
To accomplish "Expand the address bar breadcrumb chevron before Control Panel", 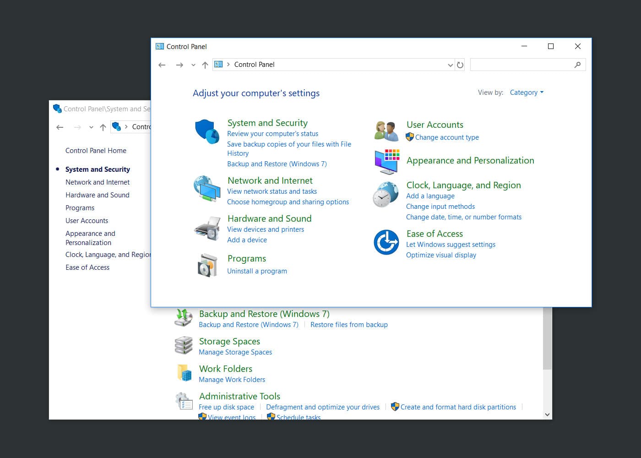I will (228, 65).
